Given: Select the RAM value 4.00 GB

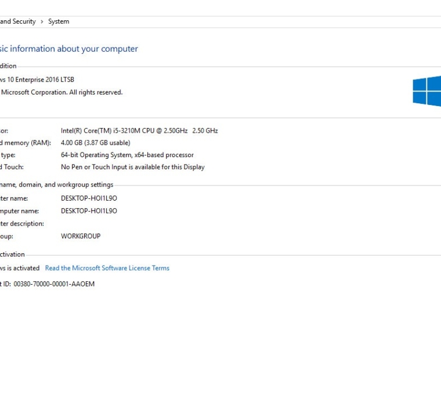Looking at the screenshot, I should [96, 143].
